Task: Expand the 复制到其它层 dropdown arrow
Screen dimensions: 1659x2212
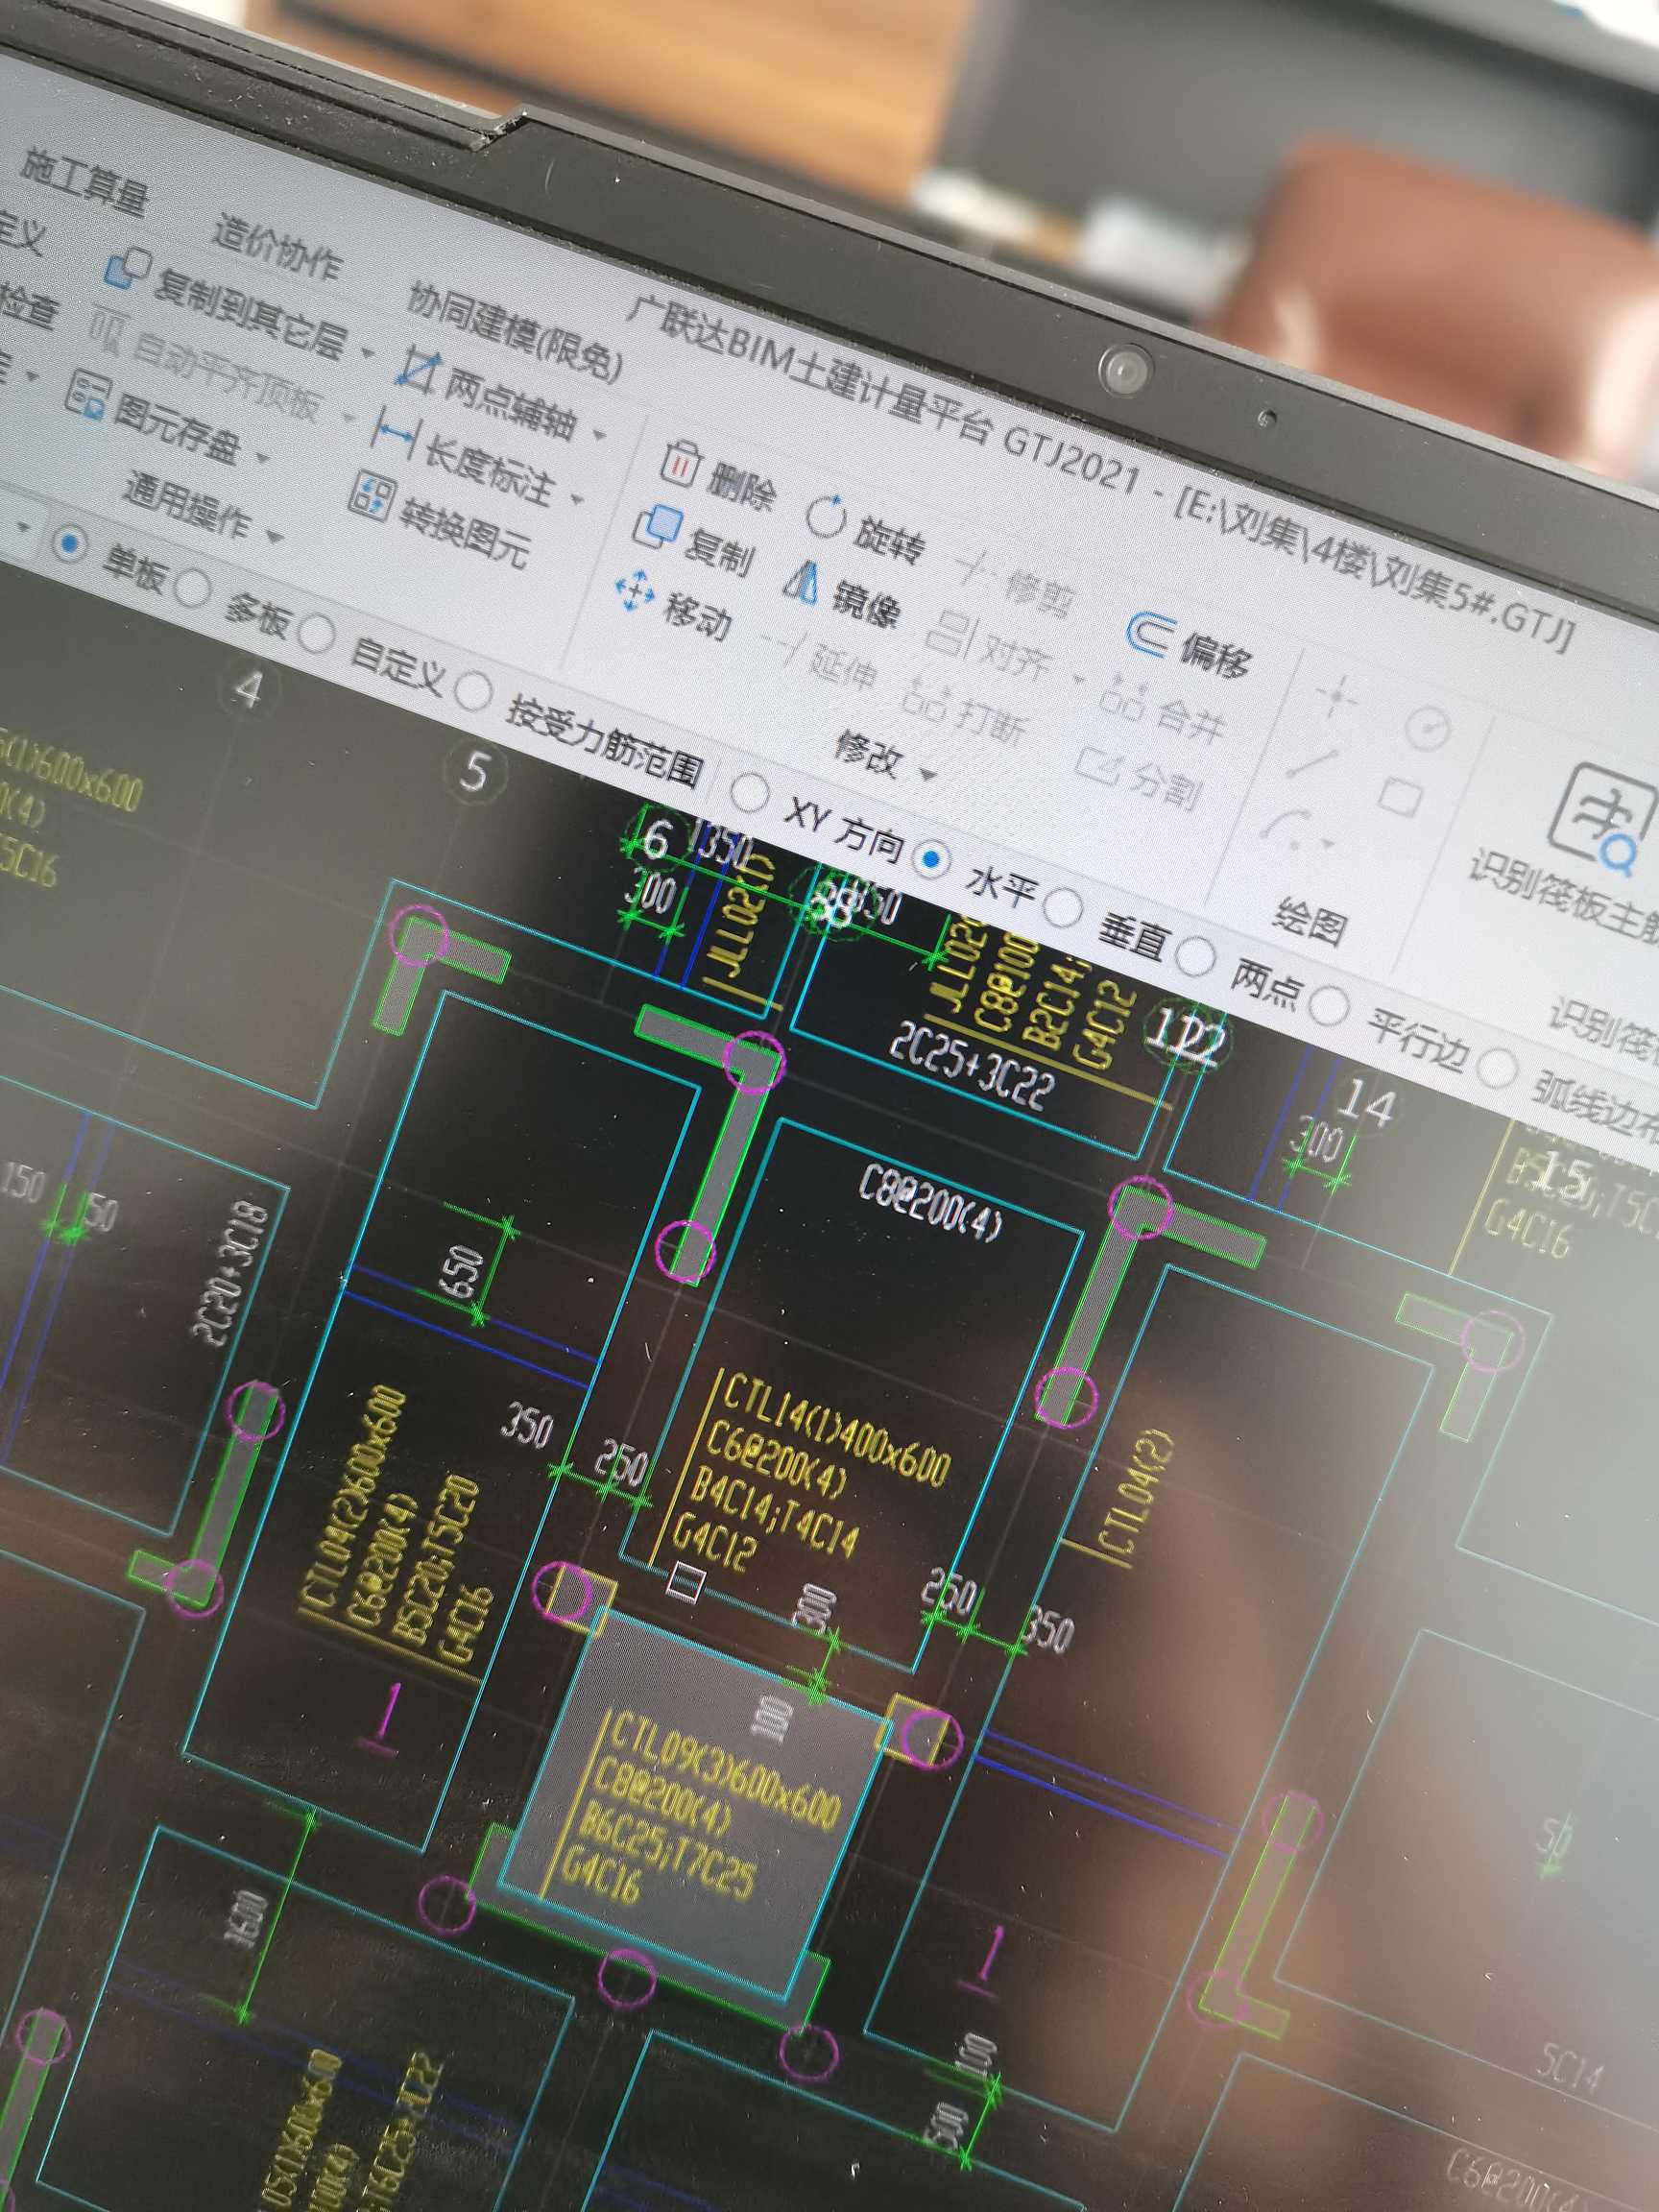Action: [x=367, y=354]
